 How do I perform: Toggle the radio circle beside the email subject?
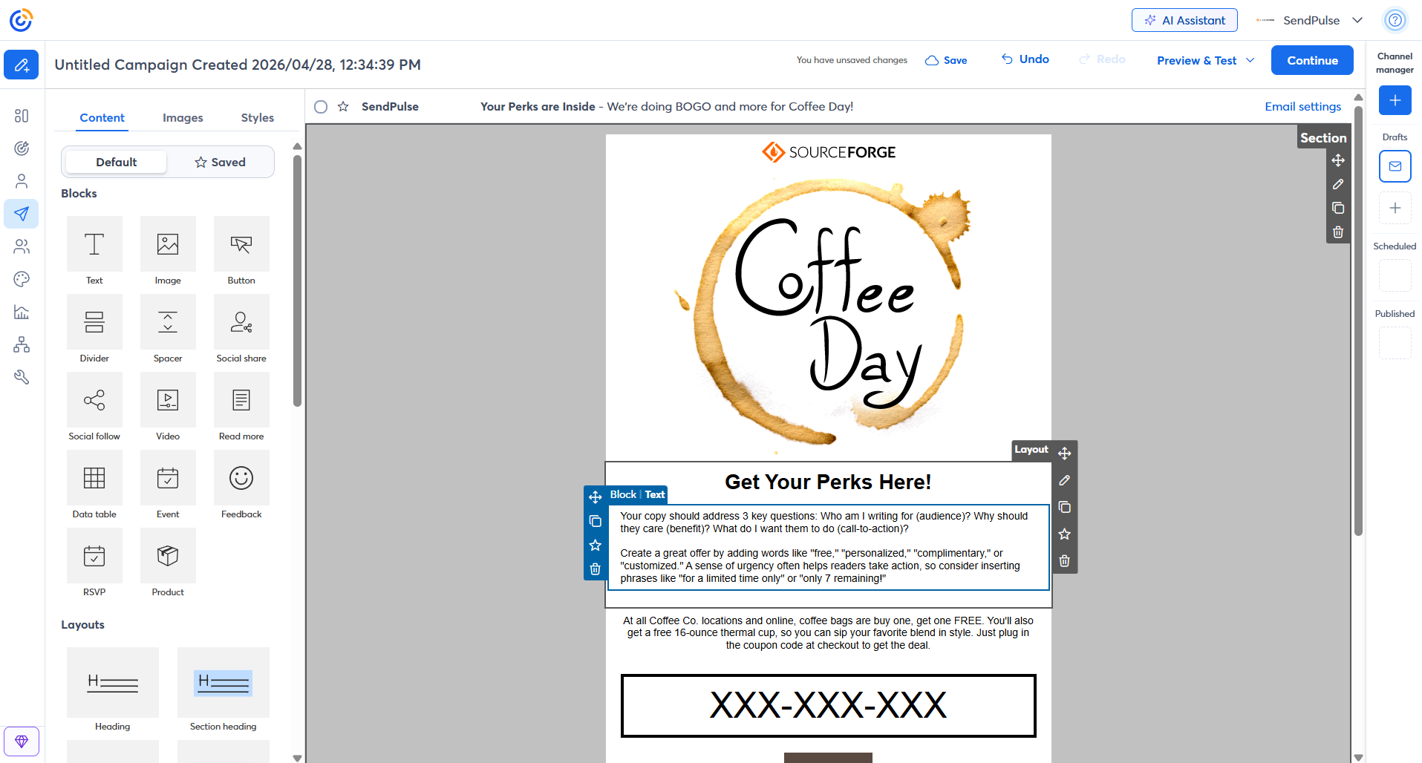tap(321, 107)
